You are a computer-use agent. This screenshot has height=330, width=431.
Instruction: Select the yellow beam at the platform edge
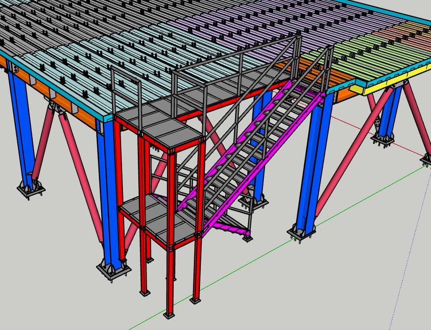pyautogui.click(x=390, y=82)
